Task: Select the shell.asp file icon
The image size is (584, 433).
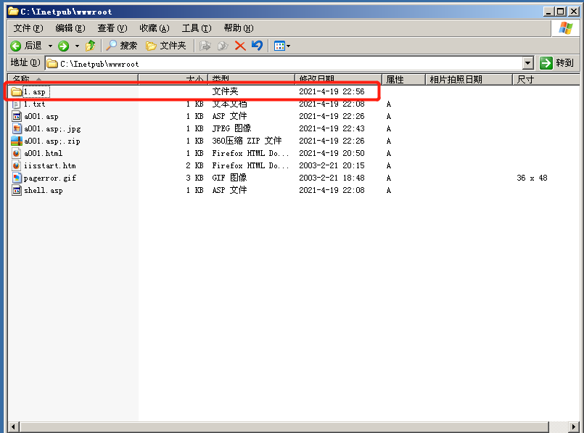Action: [17, 190]
